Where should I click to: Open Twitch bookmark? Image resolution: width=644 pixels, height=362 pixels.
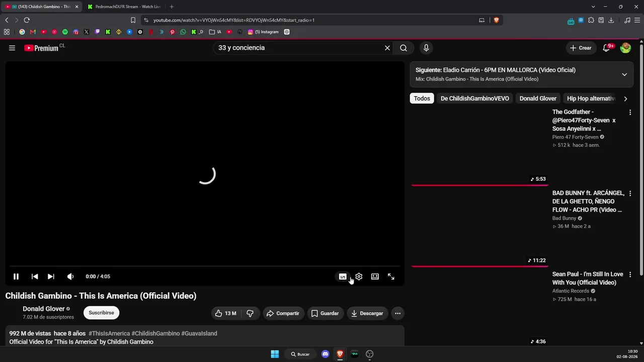[x=97, y=32]
